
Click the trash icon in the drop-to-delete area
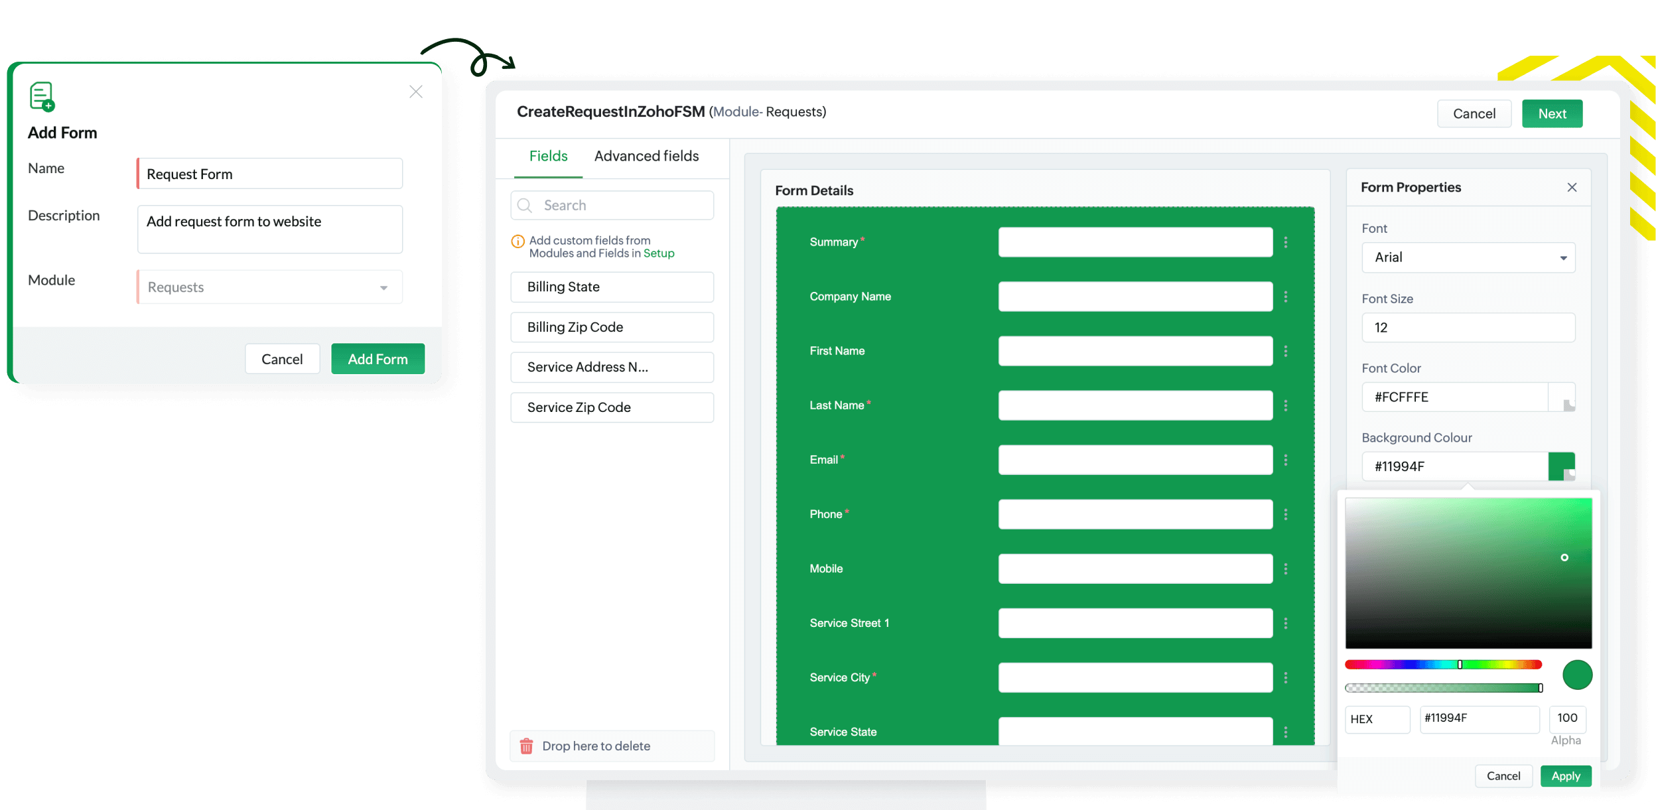[526, 746]
